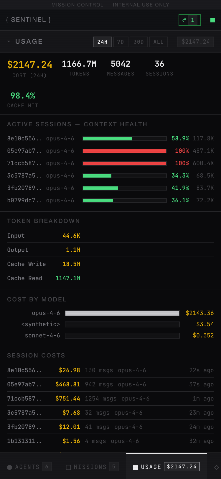Click the <synthetic> cost bar

pyautogui.click(x=122, y=324)
